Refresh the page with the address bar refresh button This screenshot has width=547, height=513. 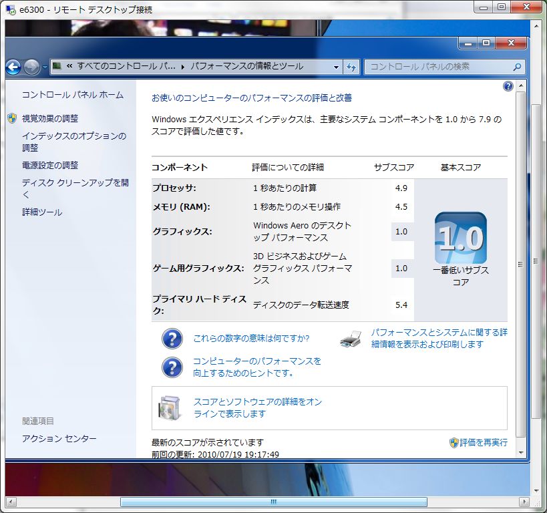351,67
